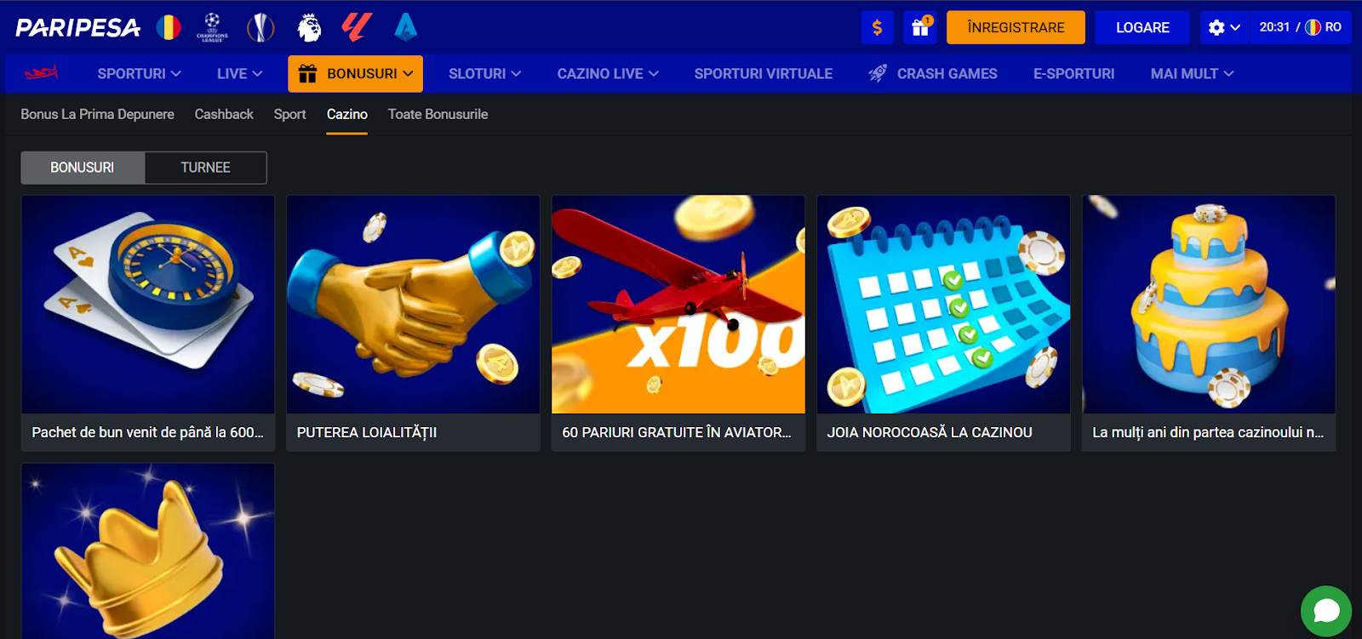The width and height of the screenshot is (1362, 639).
Task: Expand the SPORTURI menu dropdown
Action: (x=139, y=74)
